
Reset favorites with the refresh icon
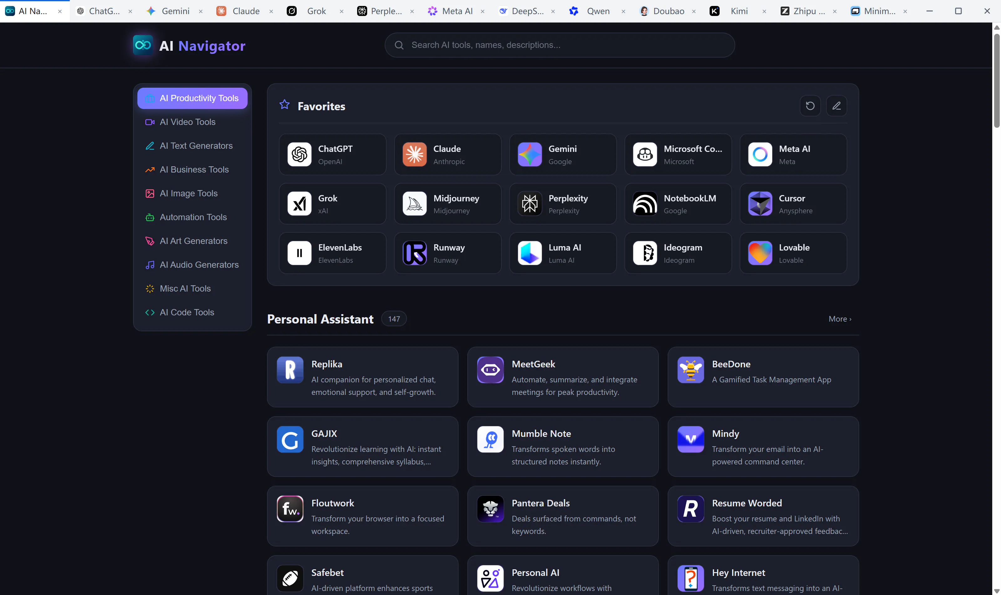pyautogui.click(x=810, y=106)
